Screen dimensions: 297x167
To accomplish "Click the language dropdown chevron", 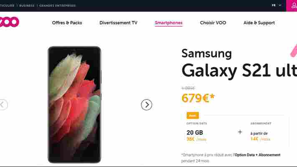I will click(280, 5).
